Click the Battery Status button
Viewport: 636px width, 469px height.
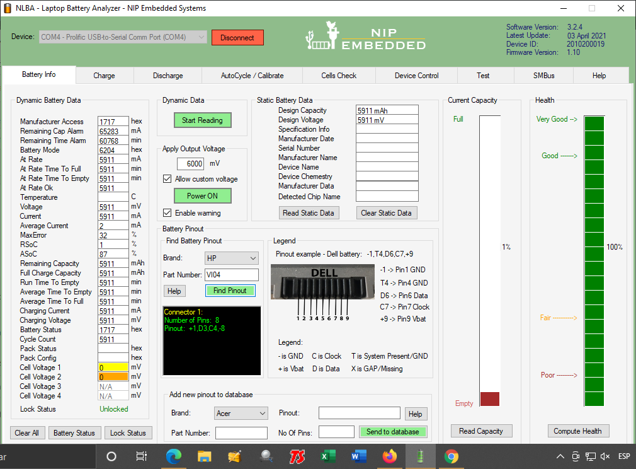pos(74,433)
